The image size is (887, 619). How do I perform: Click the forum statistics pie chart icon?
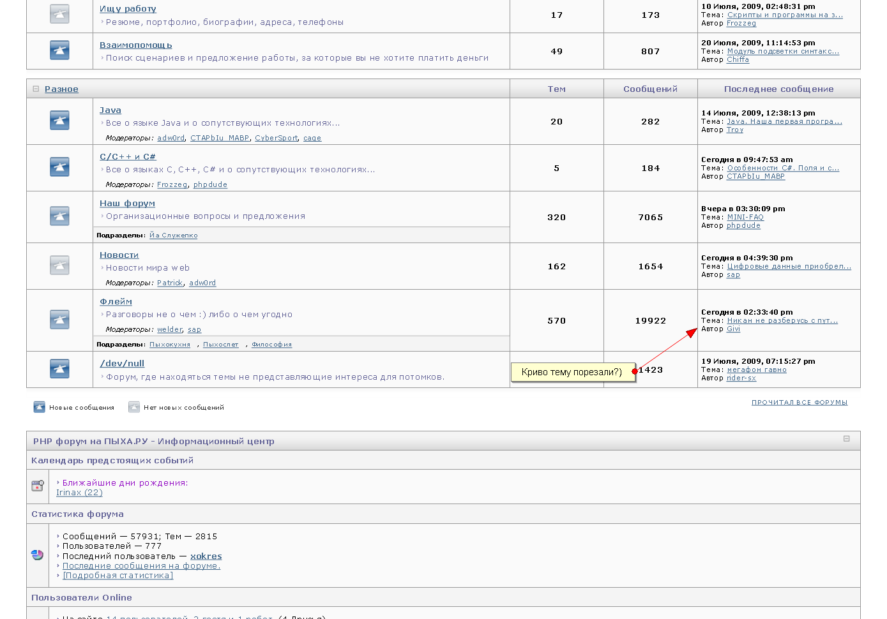[38, 555]
